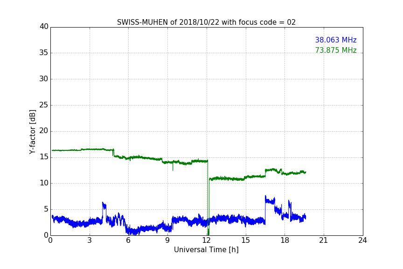Click the y-axis tick label '25'

click(x=44, y=105)
